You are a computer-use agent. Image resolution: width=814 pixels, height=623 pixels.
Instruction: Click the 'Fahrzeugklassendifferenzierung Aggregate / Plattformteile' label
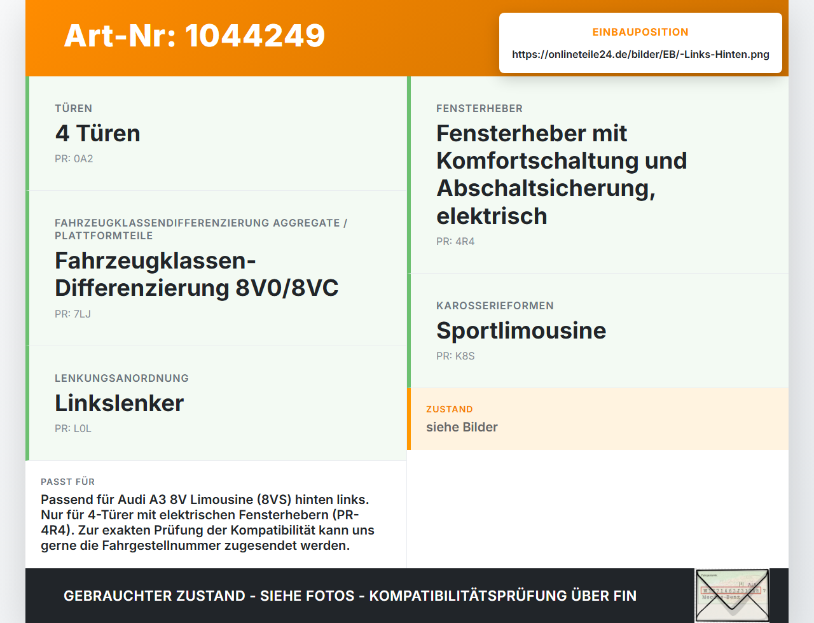(201, 229)
